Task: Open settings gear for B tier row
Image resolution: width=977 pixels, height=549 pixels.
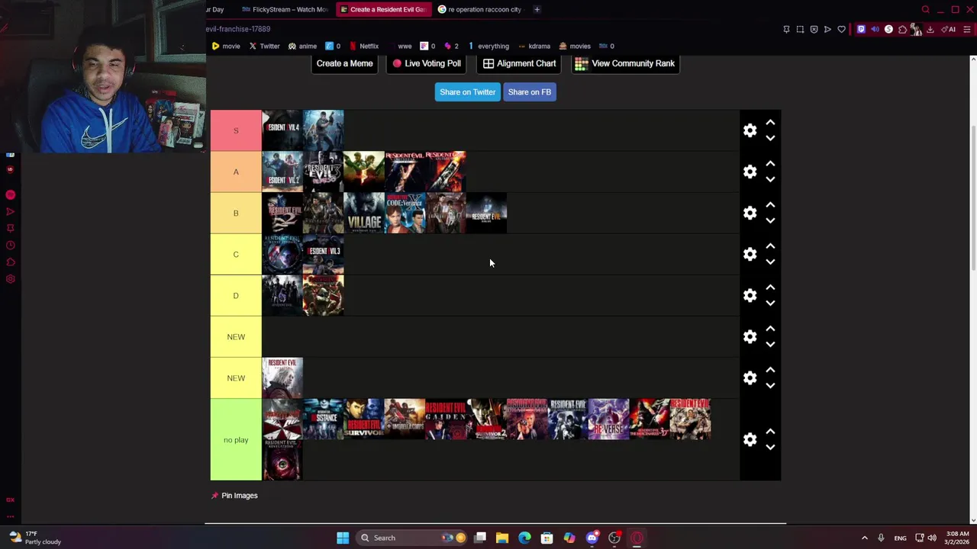Action: [750, 213]
